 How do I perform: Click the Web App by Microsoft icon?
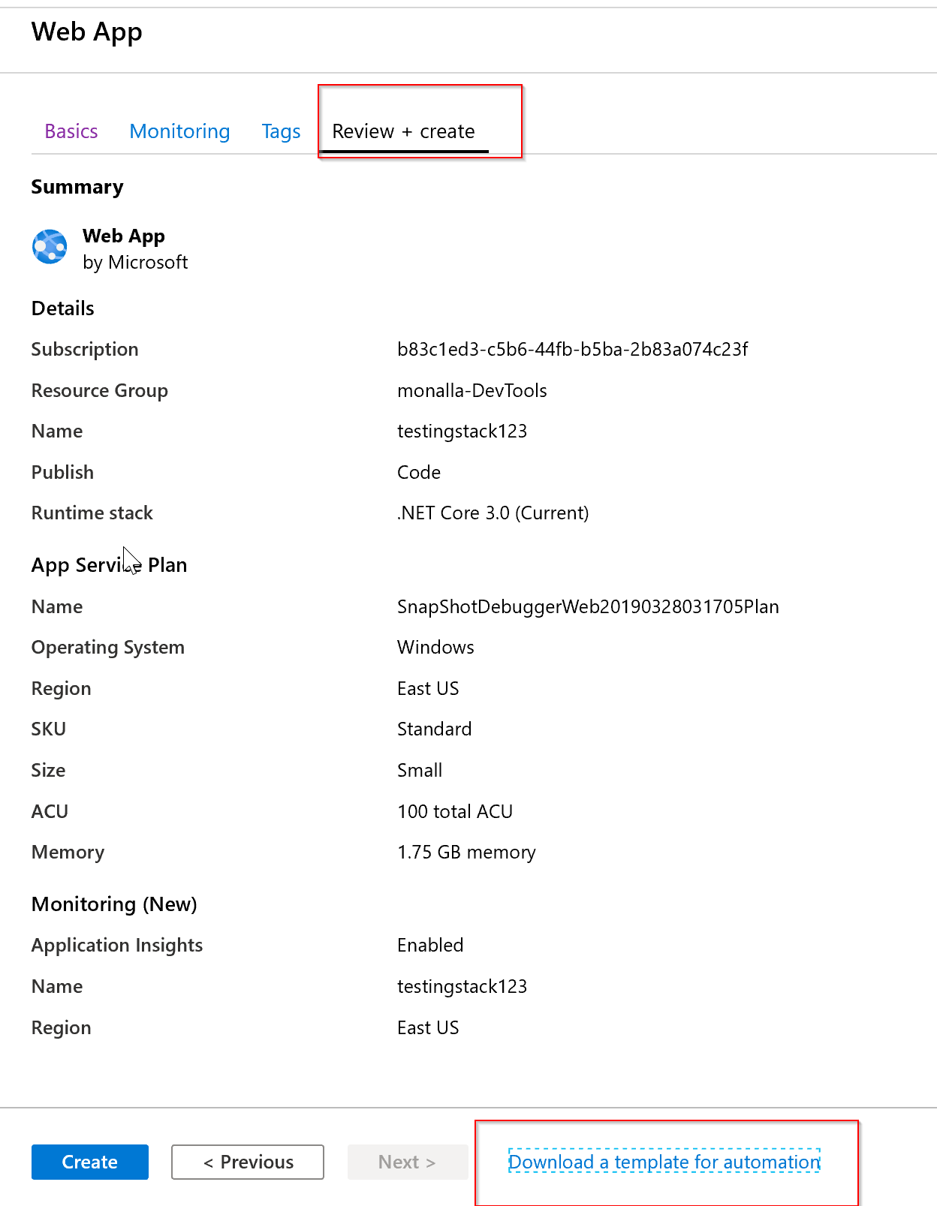tap(49, 246)
